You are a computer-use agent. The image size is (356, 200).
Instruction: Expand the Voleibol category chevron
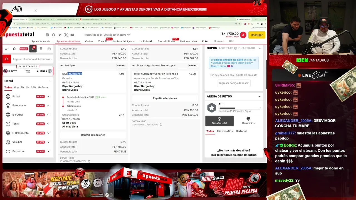click(x=48, y=142)
